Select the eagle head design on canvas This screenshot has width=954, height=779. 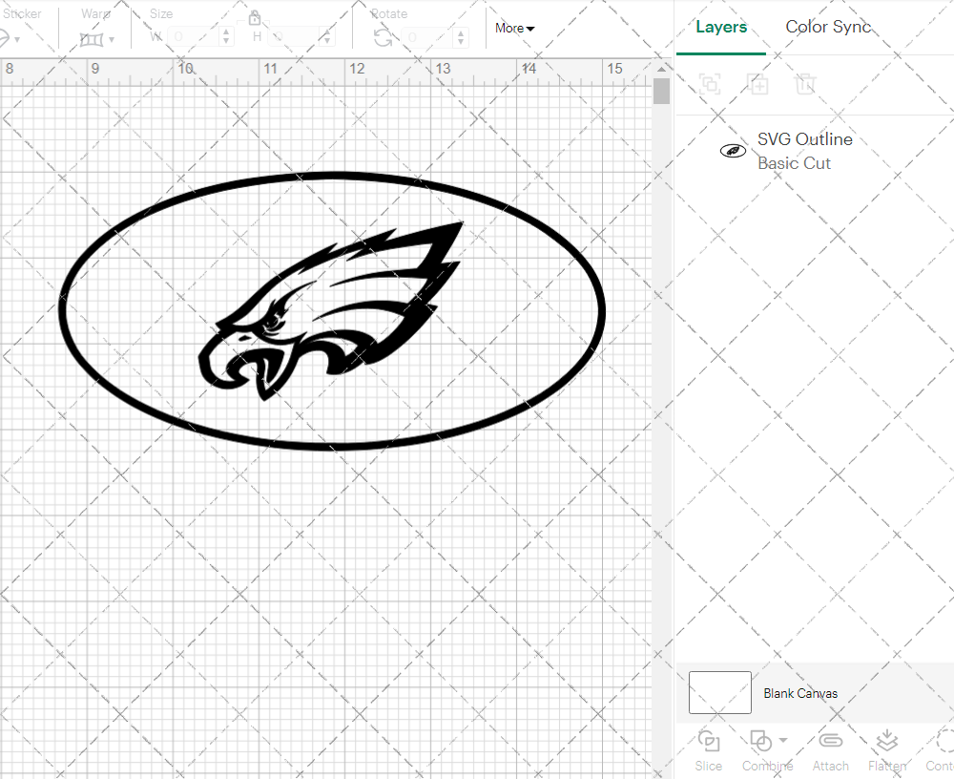coord(330,310)
